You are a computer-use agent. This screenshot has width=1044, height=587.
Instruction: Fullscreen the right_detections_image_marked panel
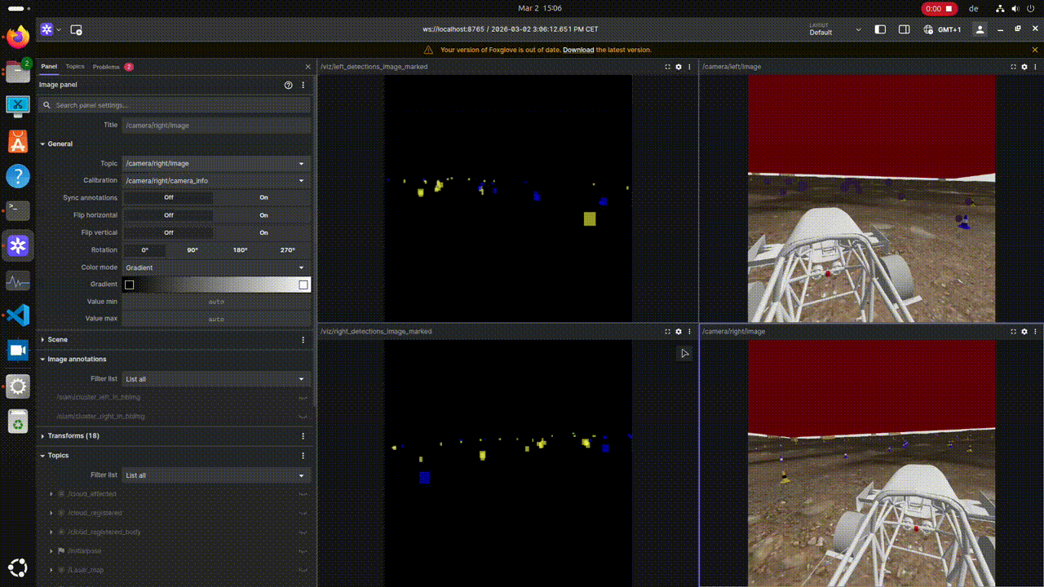click(667, 332)
